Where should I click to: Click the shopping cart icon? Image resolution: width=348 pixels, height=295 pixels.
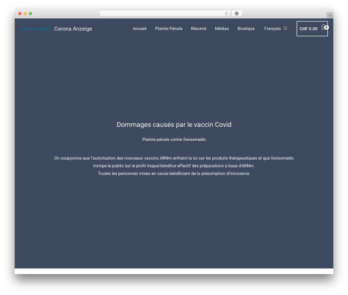(x=324, y=27)
